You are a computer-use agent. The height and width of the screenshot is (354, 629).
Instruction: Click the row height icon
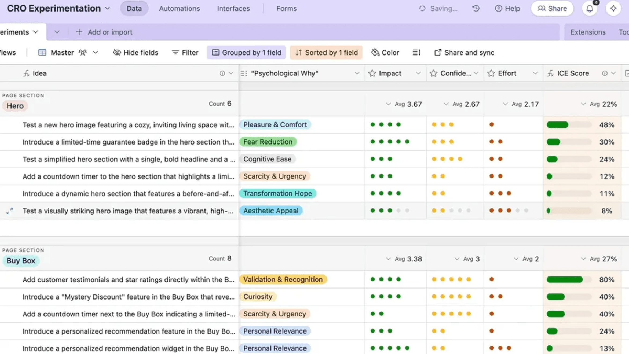pyautogui.click(x=416, y=53)
